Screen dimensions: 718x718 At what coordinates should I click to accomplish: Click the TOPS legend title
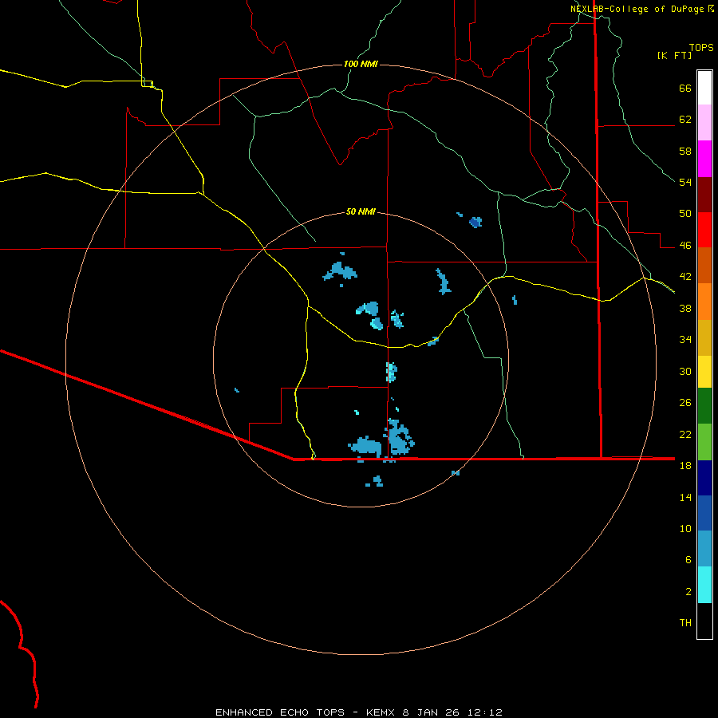pyautogui.click(x=701, y=47)
